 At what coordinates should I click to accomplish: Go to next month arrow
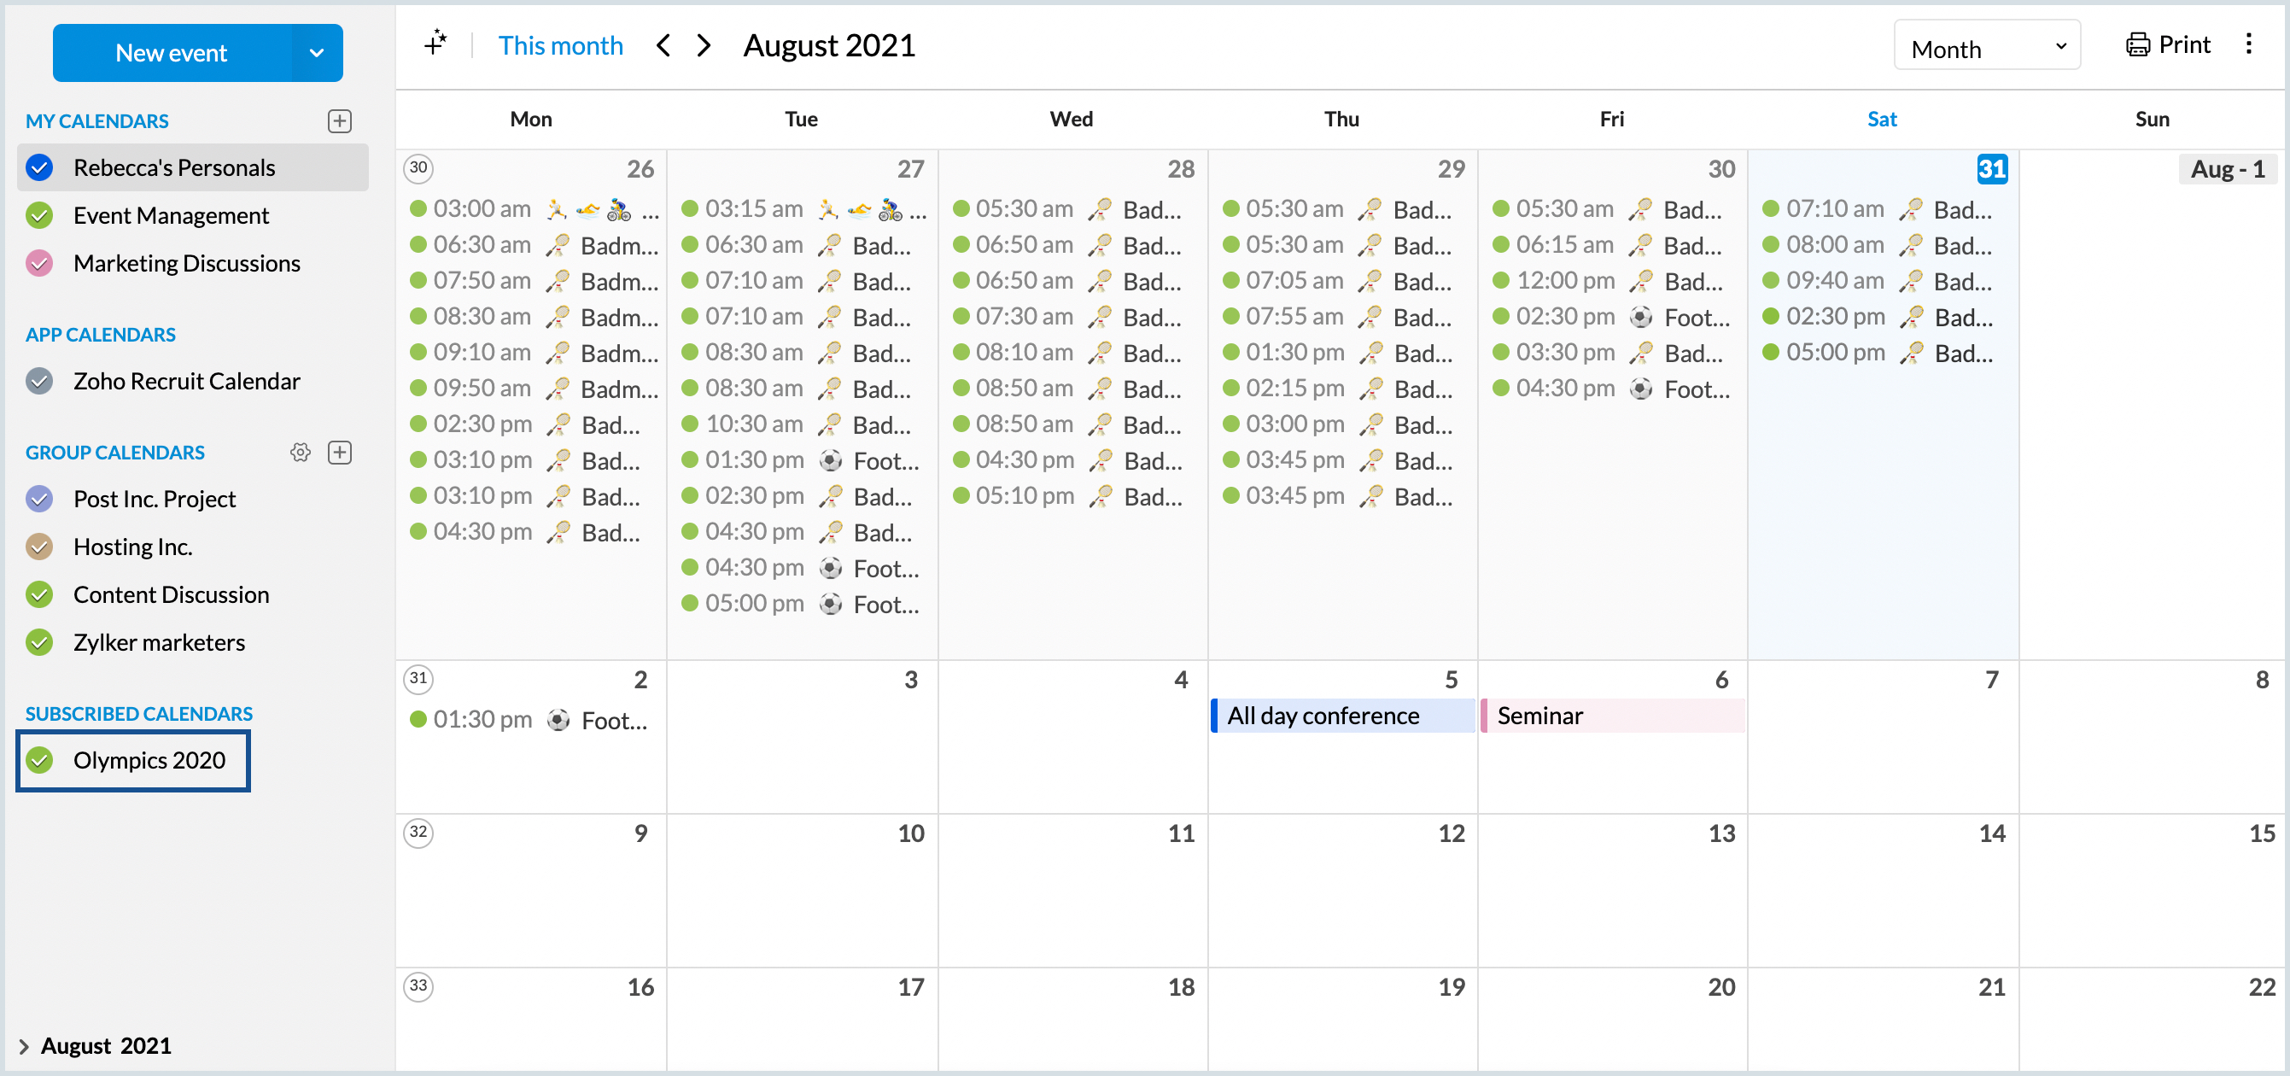(x=704, y=45)
